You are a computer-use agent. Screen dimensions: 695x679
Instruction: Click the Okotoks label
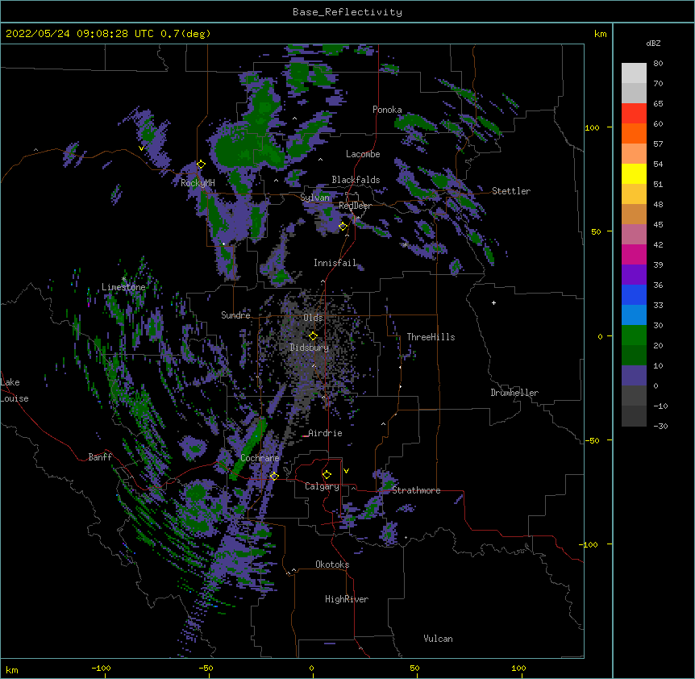(332, 564)
